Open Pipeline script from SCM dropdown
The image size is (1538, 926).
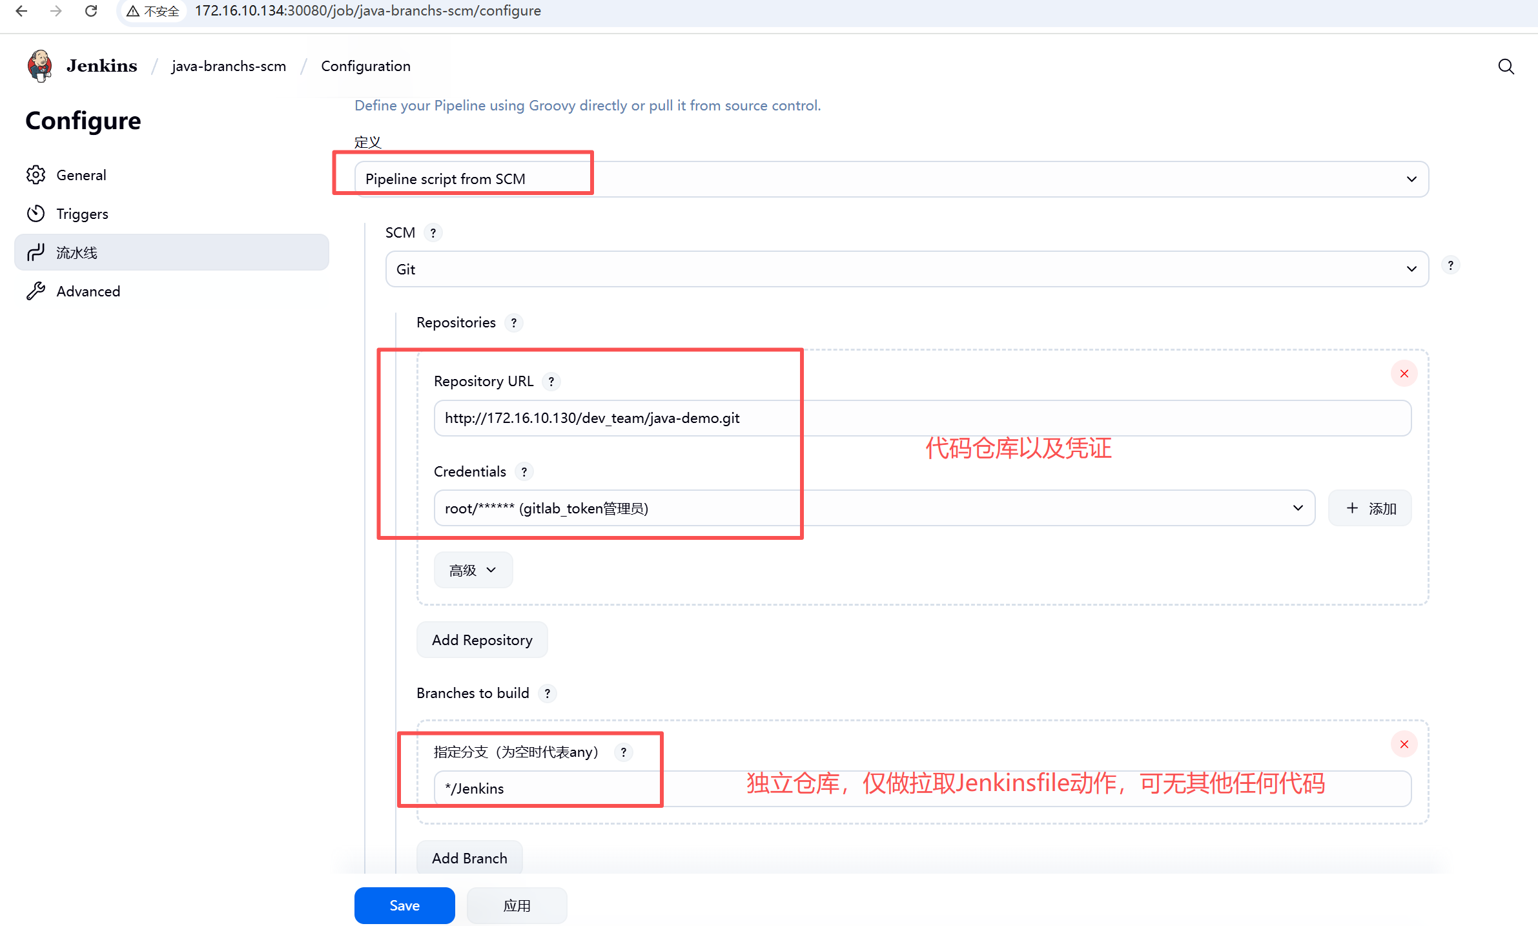[891, 179]
